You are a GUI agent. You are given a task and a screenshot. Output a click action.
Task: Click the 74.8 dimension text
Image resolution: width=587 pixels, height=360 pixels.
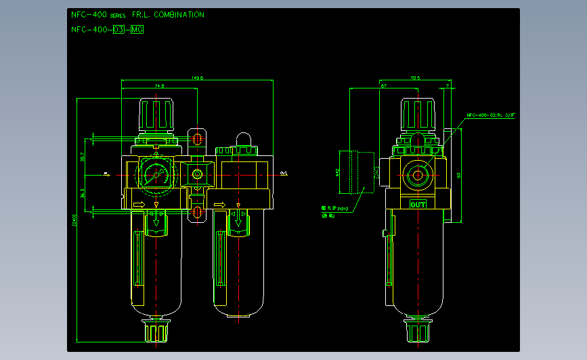tap(160, 86)
